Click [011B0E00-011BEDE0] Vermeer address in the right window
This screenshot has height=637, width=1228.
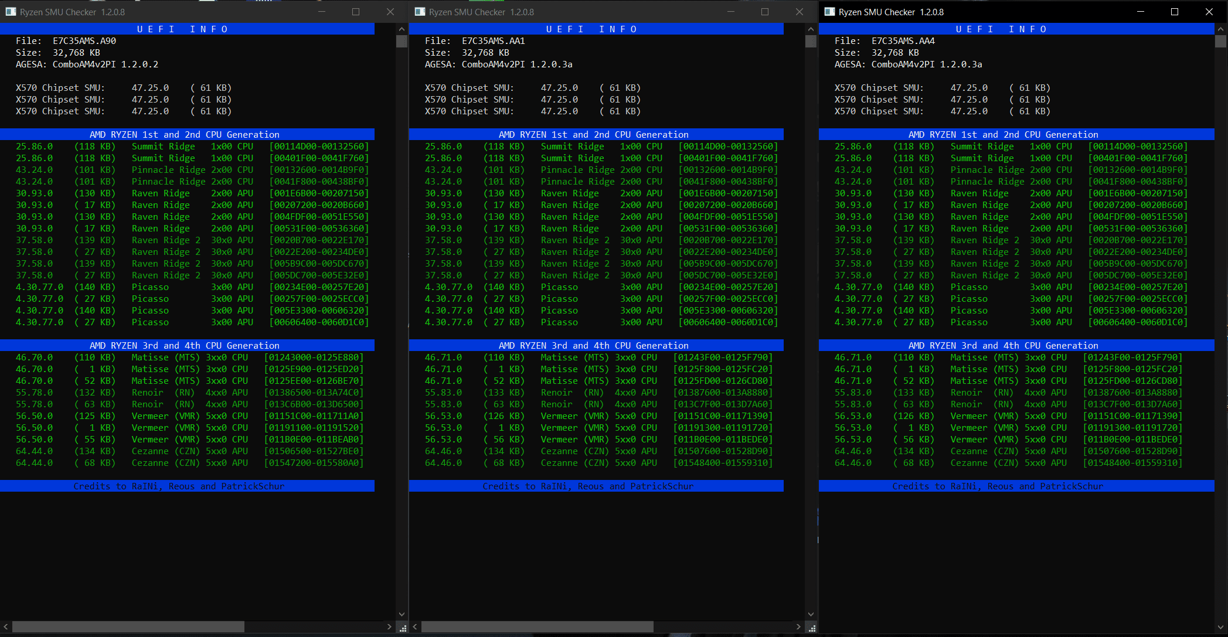[1133, 440]
